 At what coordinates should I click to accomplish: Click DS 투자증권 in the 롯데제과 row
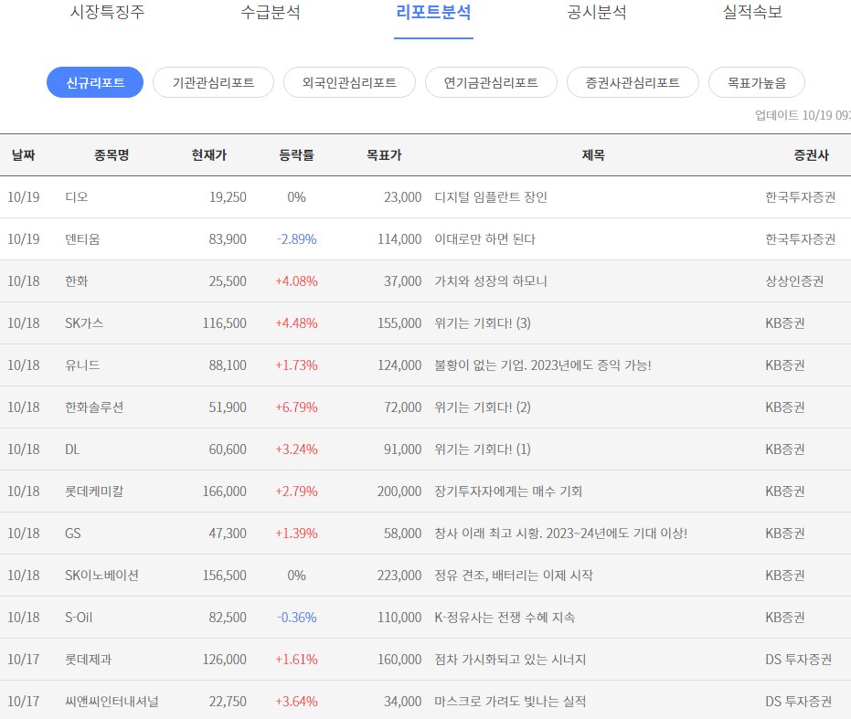tap(798, 660)
